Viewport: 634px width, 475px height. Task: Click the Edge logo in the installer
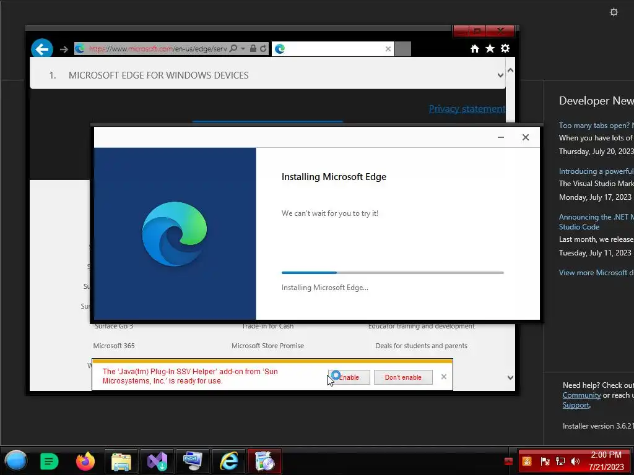pos(175,234)
